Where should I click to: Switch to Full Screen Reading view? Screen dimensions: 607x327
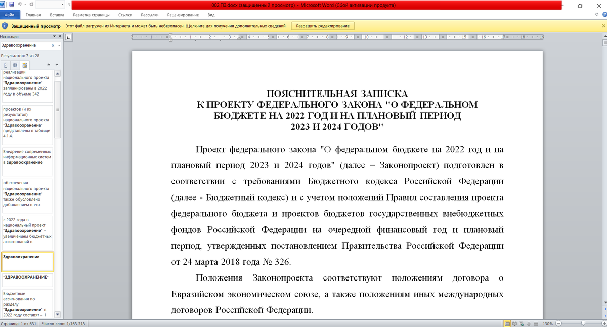(515, 323)
